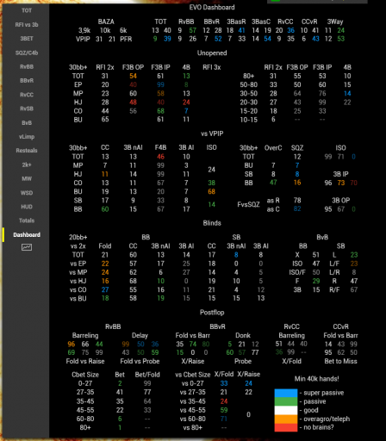Click the 20bb+ label in Blinds

pos(78,238)
